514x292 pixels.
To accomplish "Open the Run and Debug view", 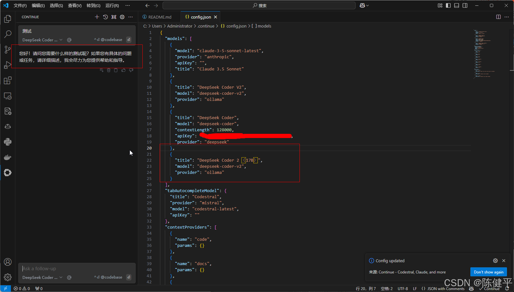I will point(8,65).
